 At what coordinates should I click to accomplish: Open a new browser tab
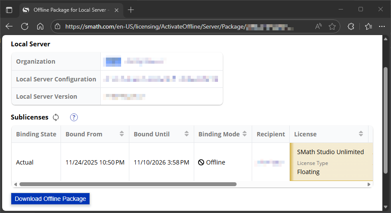pyautogui.click(x=131, y=10)
